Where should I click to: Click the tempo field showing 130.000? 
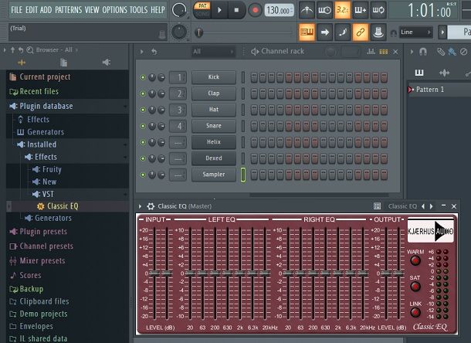pyautogui.click(x=280, y=11)
